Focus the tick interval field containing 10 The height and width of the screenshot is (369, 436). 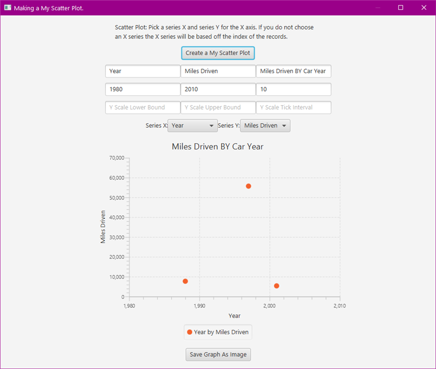[x=293, y=89]
